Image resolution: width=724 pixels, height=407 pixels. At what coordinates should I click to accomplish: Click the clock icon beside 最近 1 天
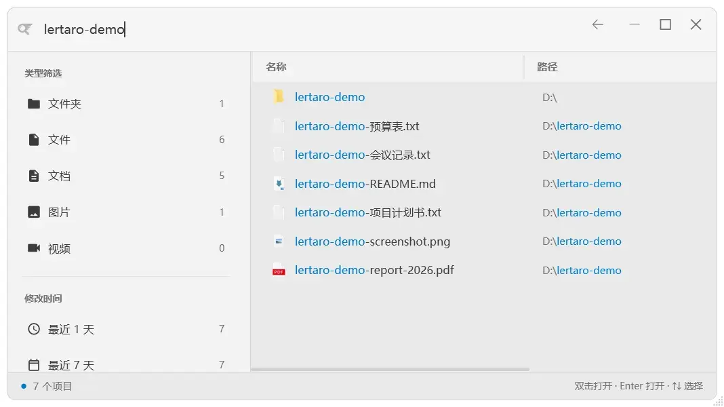click(x=34, y=329)
